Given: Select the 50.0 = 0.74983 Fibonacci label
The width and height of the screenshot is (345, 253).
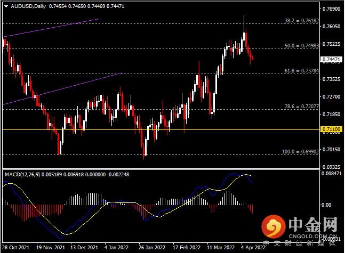Looking at the screenshot, I should coord(302,46).
